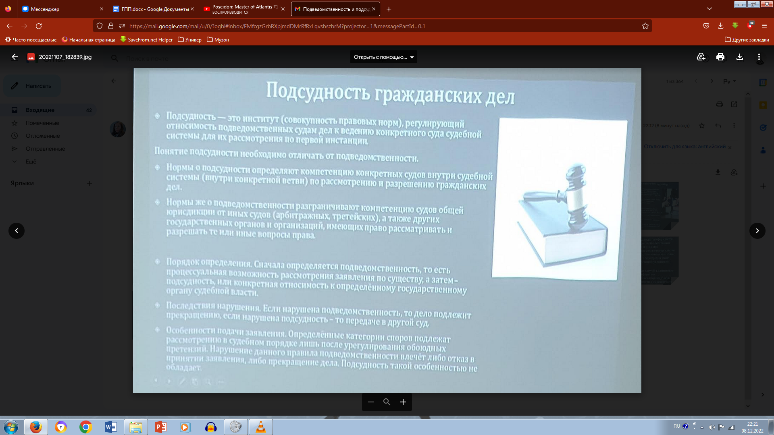Reload the current page

[39, 26]
